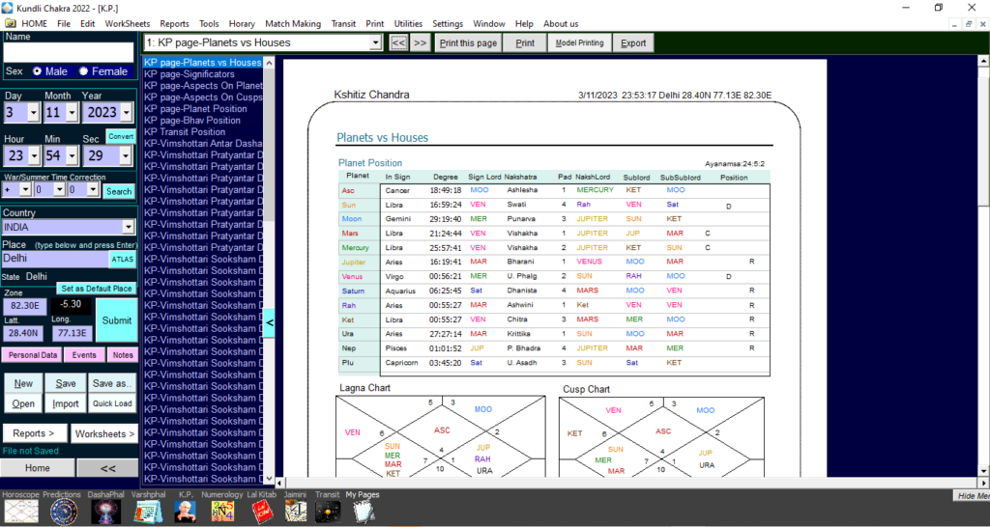Click the ATLAS button
This screenshot has height=527, width=990.
(123, 259)
